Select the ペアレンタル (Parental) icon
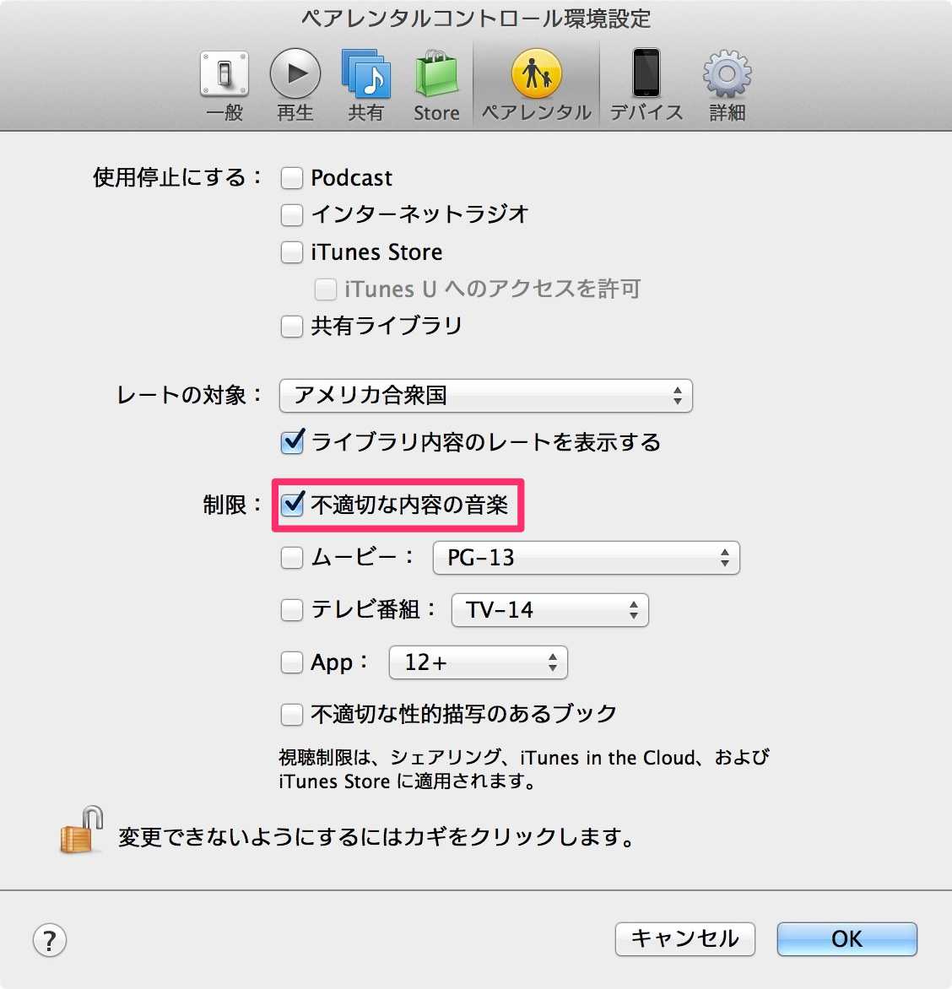The height and width of the screenshot is (989, 952). tap(536, 74)
